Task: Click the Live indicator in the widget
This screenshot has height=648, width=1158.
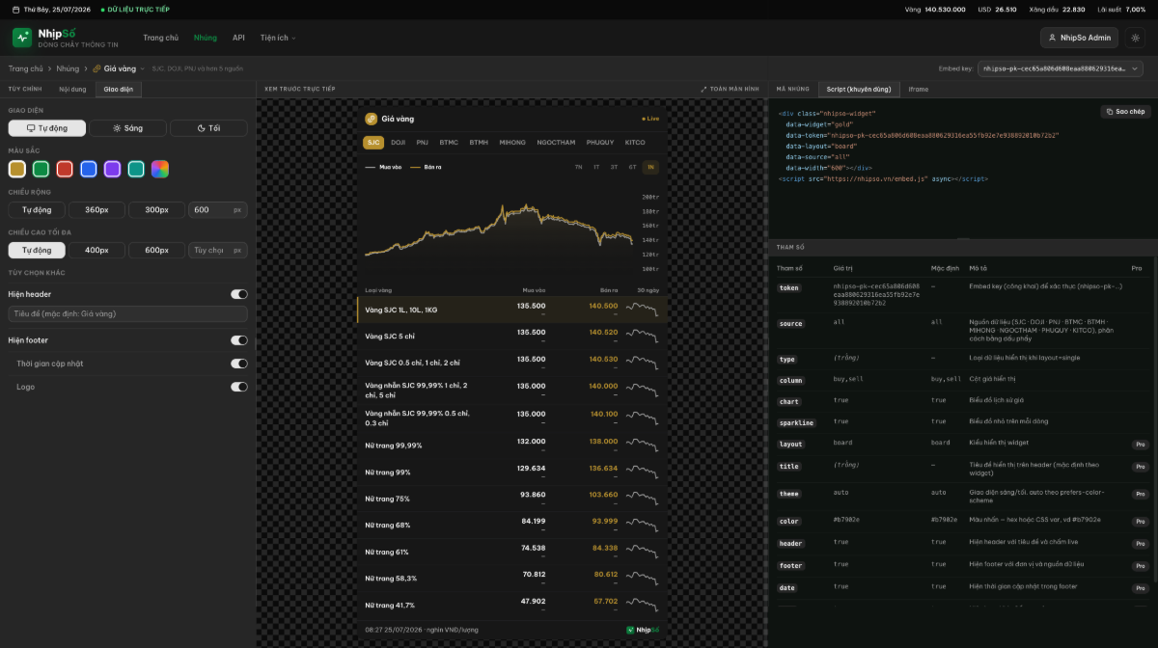Action: (x=650, y=119)
